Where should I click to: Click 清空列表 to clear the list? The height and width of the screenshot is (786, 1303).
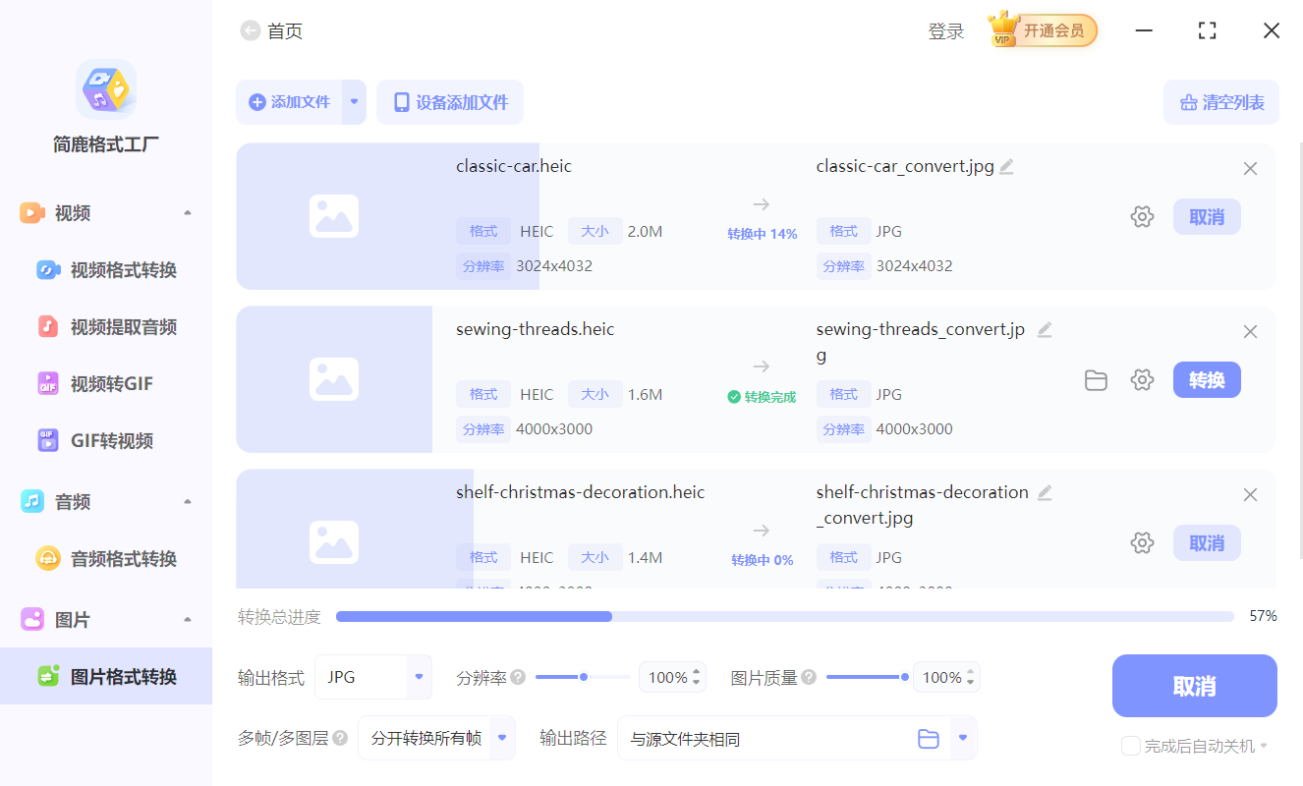[x=1221, y=102]
